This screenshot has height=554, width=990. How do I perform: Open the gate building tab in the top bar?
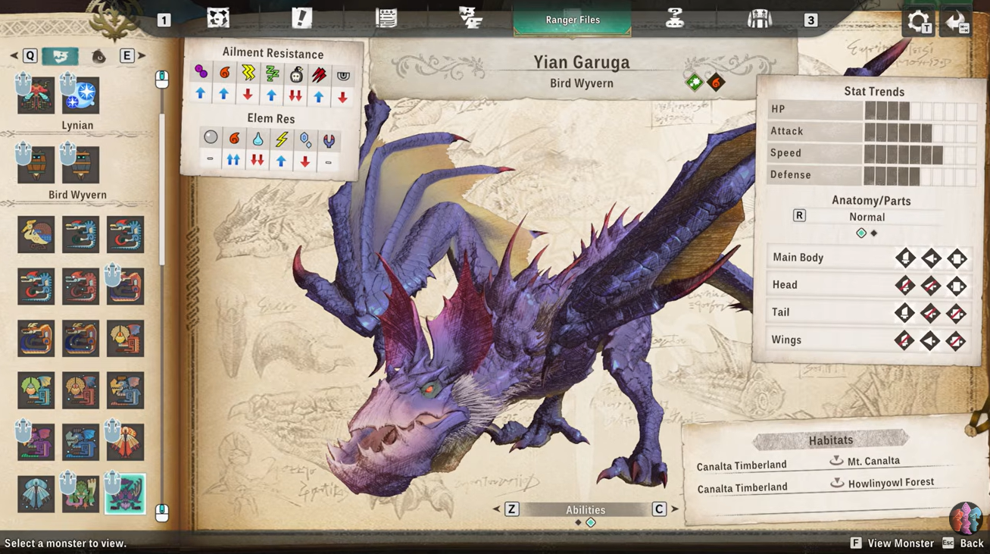coord(759,19)
